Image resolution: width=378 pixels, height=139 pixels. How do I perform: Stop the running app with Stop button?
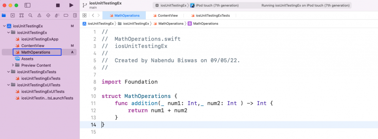coord(58,5)
